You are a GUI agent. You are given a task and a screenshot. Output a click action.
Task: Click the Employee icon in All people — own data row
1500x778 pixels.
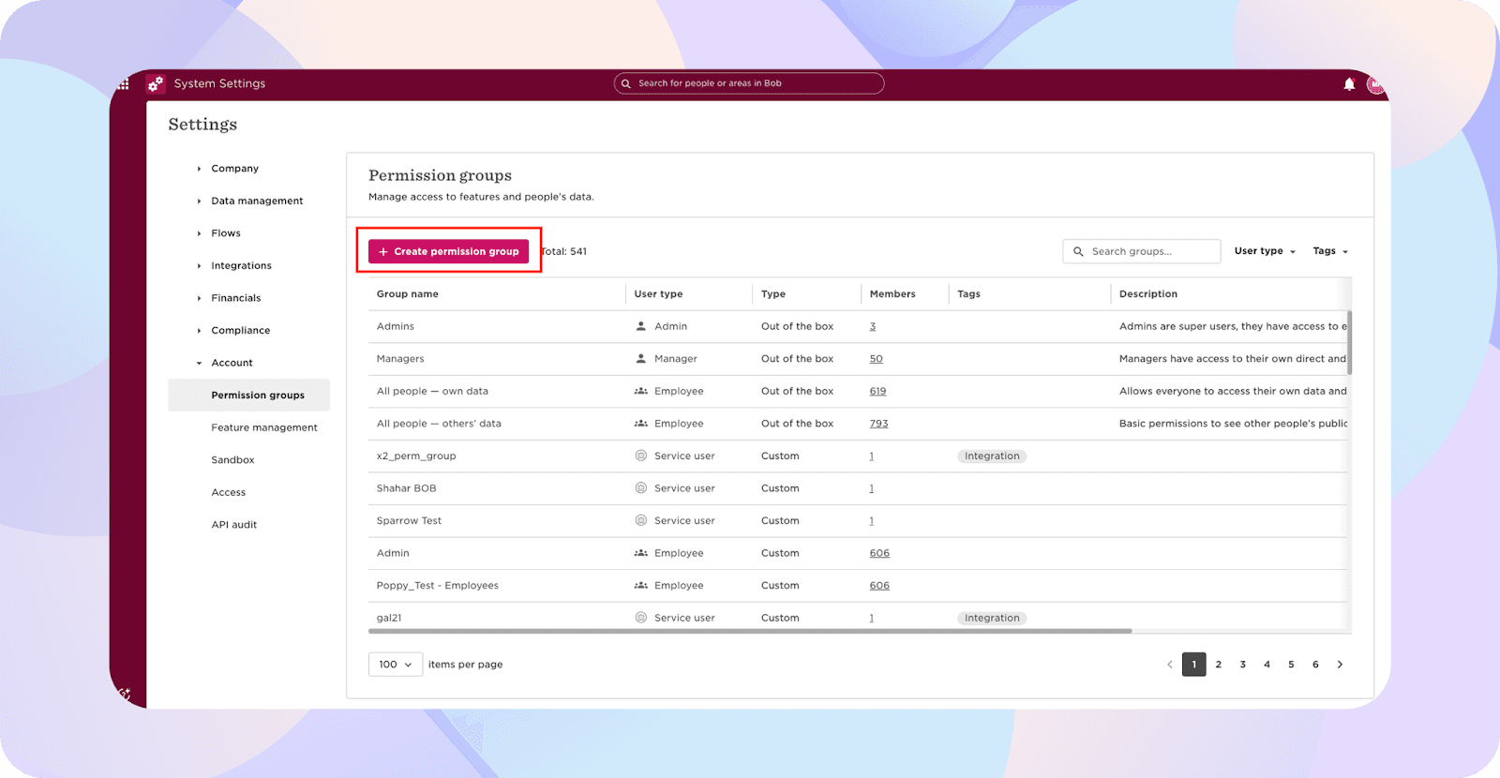641,391
